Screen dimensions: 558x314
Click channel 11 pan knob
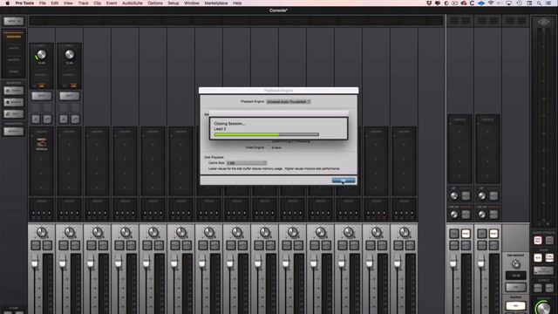click(x=320, y=232)
